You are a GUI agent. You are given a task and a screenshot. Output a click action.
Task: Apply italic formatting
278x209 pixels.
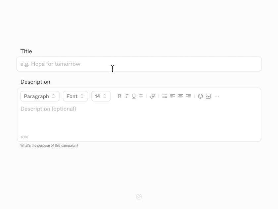click(x=127, y=96)
